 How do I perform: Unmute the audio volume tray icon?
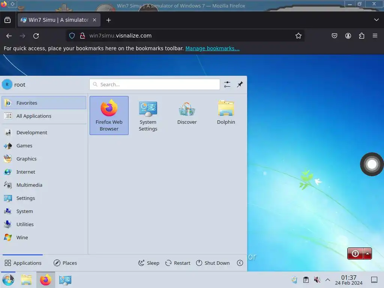click(x=317, y=280)
